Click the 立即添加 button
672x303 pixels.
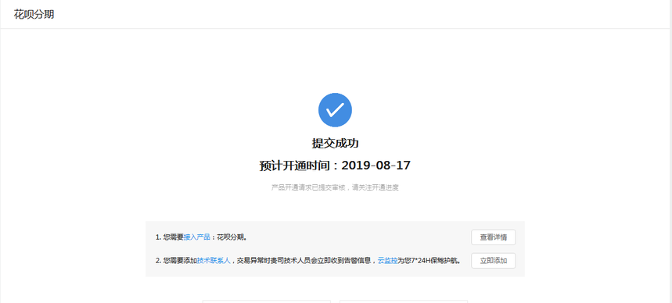(494, 261)
